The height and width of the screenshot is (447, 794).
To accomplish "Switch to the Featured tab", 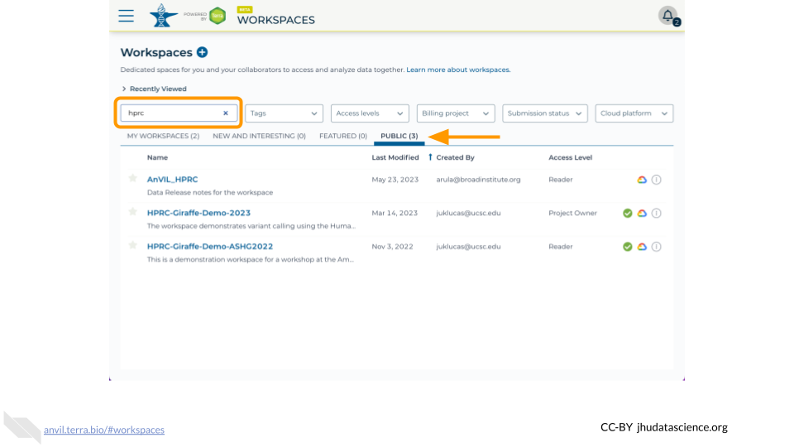I will [342, 136].
